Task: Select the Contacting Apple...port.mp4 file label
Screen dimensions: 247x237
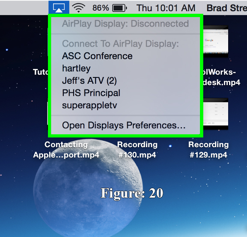Action: tap(66, 150)
